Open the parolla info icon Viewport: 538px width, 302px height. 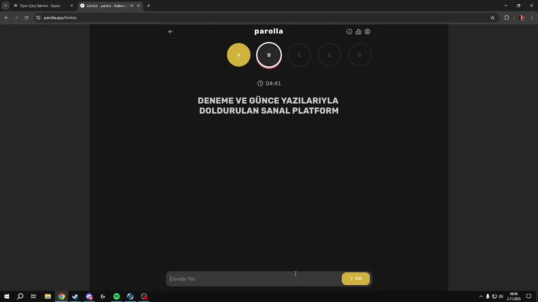(349, 31)
